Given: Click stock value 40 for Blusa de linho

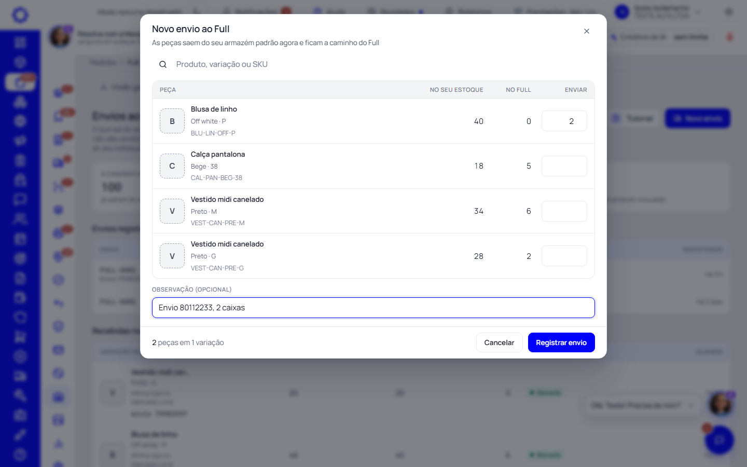Looking at the screenshot, I should coord(479,121).
